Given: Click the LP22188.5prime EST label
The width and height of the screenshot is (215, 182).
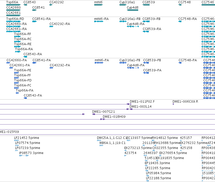Looking at the screenshot, I should (x=158, y=178).
